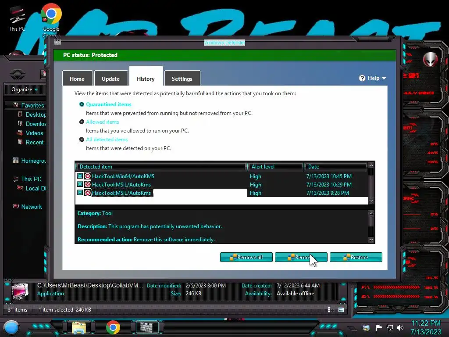Open Recent in Explorer Favorites
449x337 pixels.
click(35, 142)
